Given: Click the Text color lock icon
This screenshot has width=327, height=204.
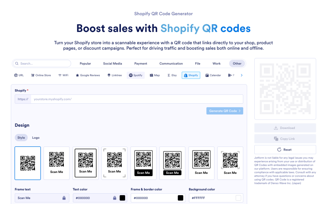Looking at the screenshot, I should click(114, 198).
